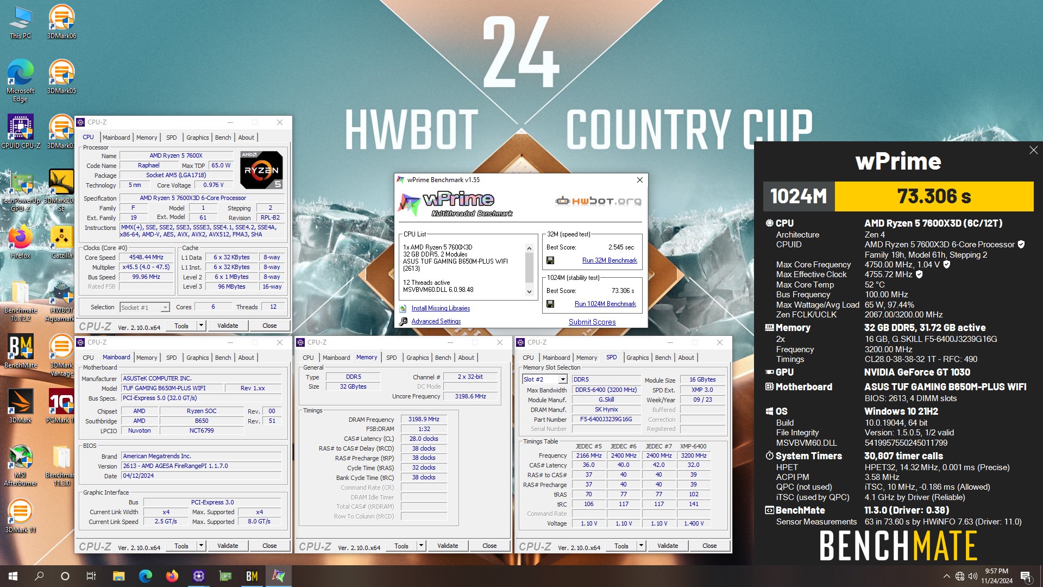Image resolution: width=1043 pixels, height=587 pixels.
Task: Click "TUF GAMING B650M-PLUS WIFI" model field
Action: (172, 388)
